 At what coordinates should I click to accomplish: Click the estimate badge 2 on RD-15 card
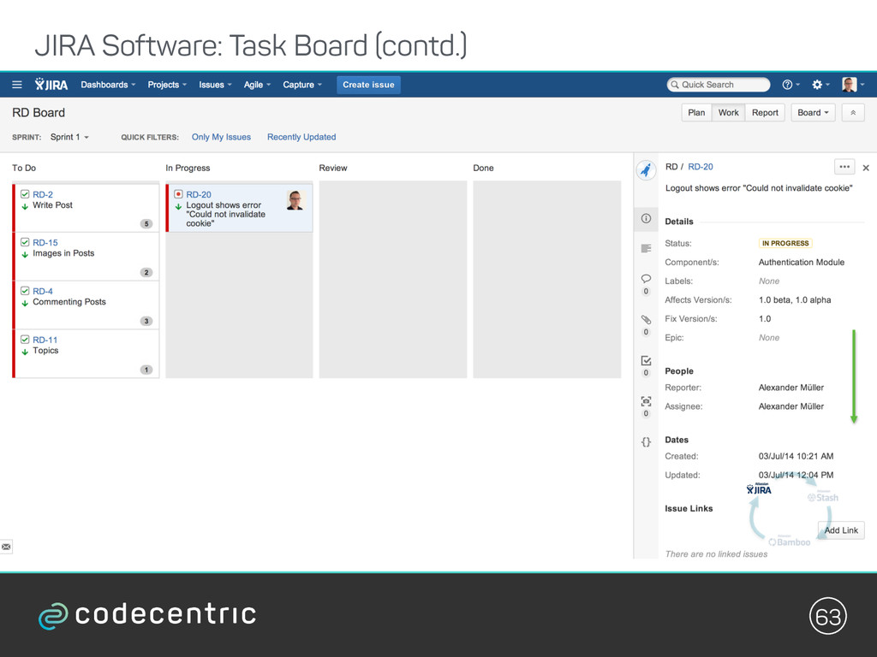click(x=146, y=272)
